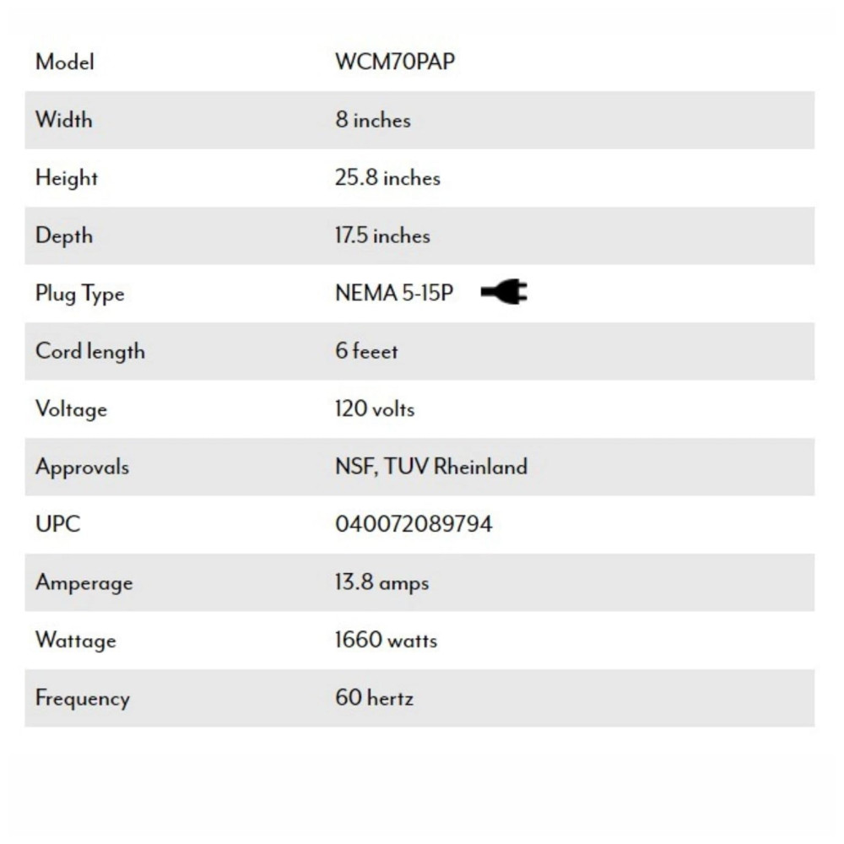Select the UPC number 040072089794
This screenshot has width=844, height=844.
tap(414, 525)
